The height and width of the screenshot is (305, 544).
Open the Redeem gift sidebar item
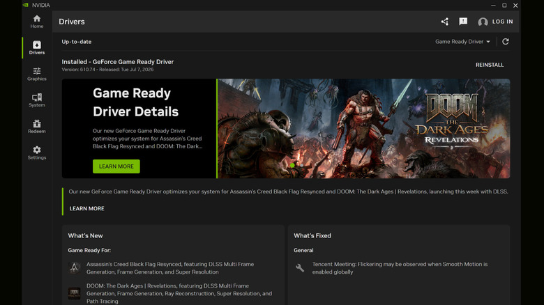pos(37,127)
